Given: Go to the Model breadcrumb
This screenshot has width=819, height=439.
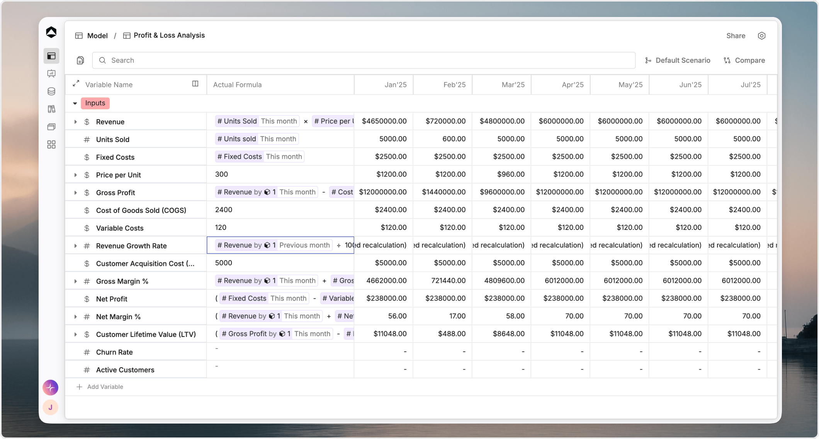Looking at the screenshot, I should [92, 36].
